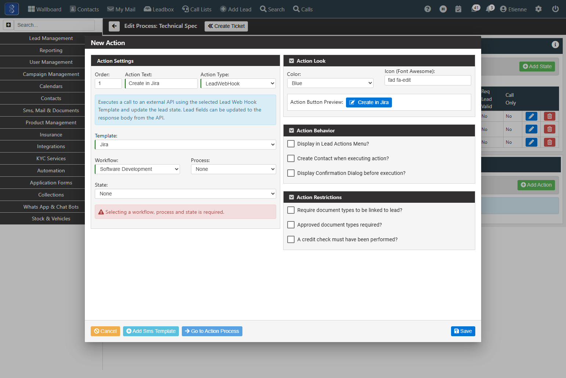Open the help question mark icon
The image size is (566, 378).
click(x=428, y=9)
